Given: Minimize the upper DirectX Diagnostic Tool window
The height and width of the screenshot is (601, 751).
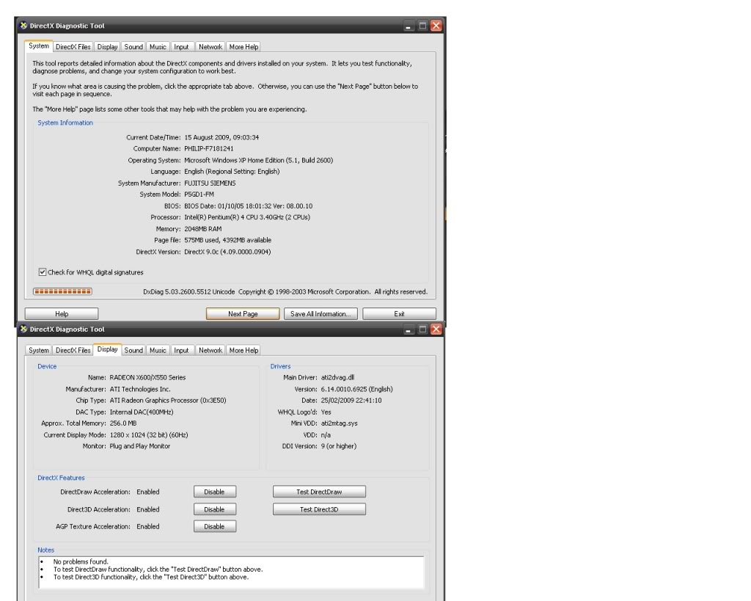Looking at the screenshot, I should [x=408, y=26].
